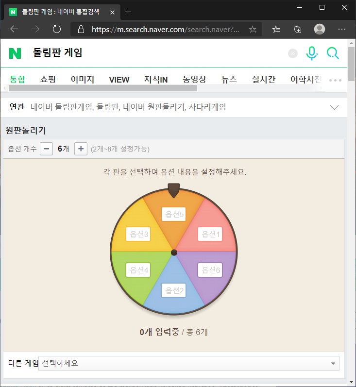Open the 다른 게임 선택하세요 dropdown
The width and height of the screenshot is (356, 387).
point(189,363)
